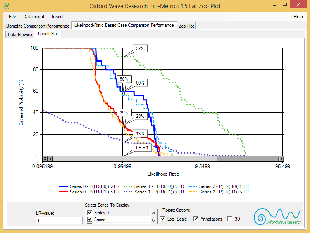Click the LR = 1 annotation label
Viewport: 310px width, 233px height.
tap(142, 148)
